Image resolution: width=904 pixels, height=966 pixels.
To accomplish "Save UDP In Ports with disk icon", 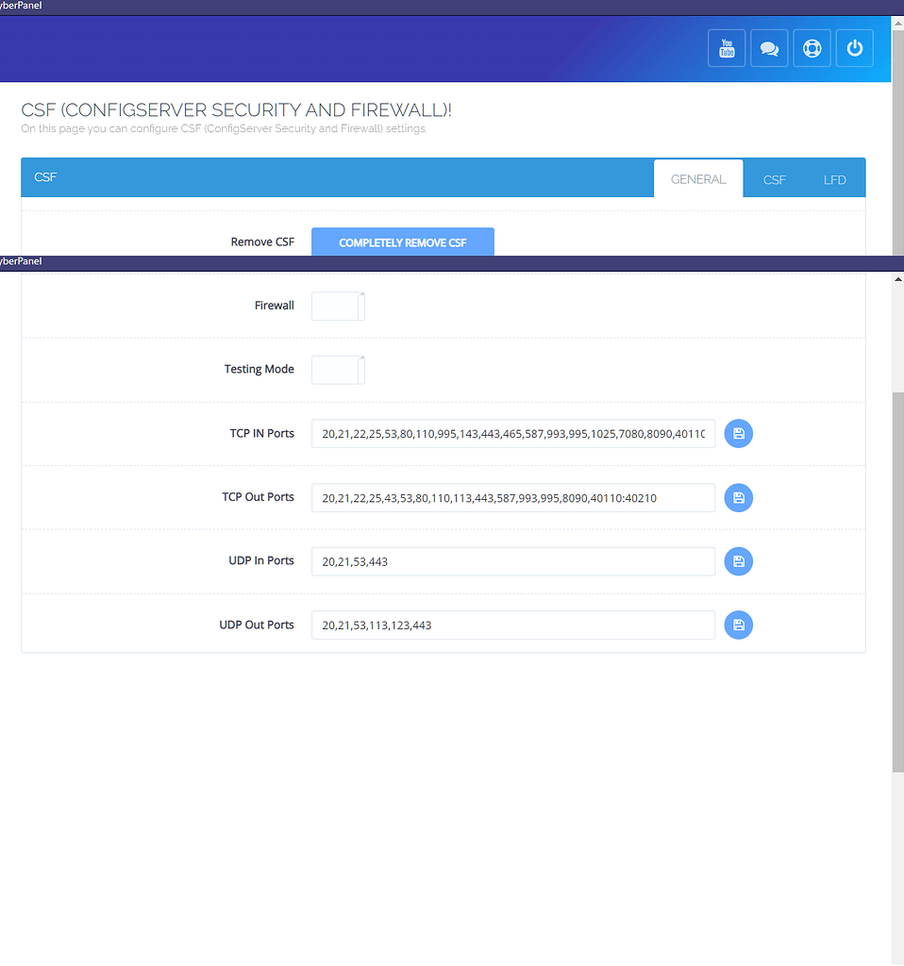I will pyautogui.click(x=738, y=561).
